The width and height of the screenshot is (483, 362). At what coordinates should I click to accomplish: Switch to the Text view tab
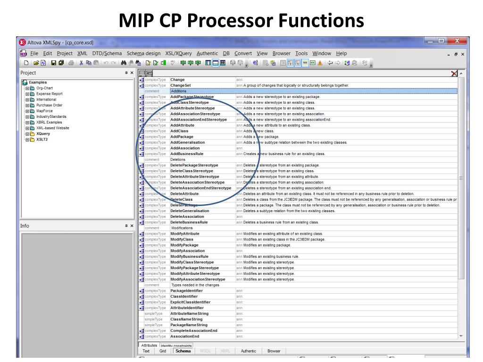point(146,351)
